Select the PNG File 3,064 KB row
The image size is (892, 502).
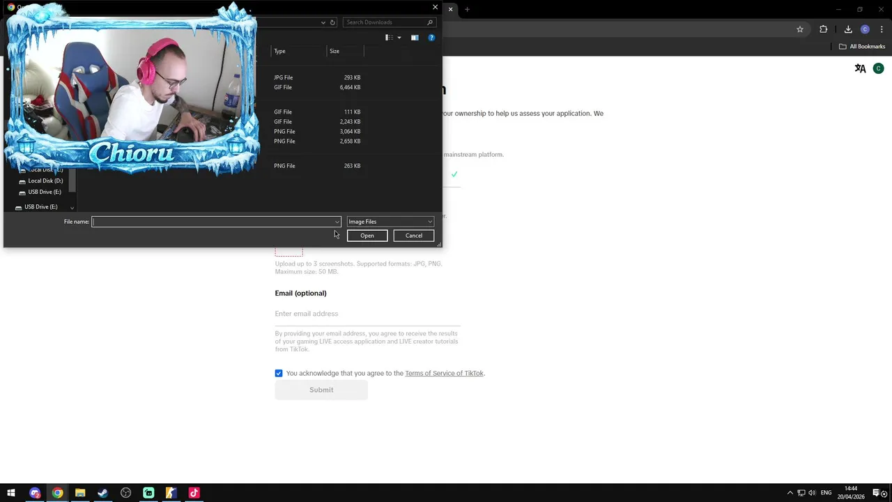click(x=317, y=131)
